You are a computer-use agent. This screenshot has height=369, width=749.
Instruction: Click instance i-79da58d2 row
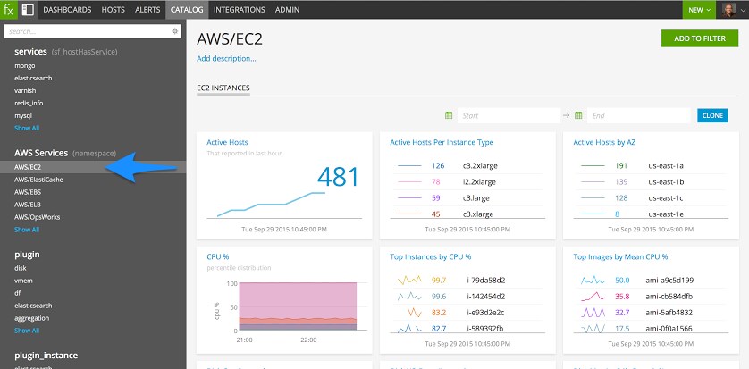coord(467,281)
